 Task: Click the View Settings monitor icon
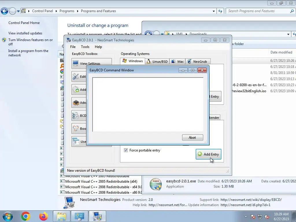coord(75,63)
